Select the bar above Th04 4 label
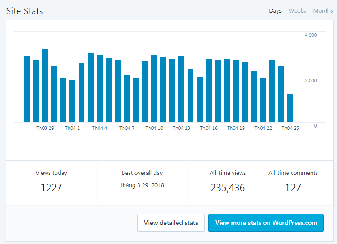The height and width of the screenshot is (244, 337). click(99, 89)
